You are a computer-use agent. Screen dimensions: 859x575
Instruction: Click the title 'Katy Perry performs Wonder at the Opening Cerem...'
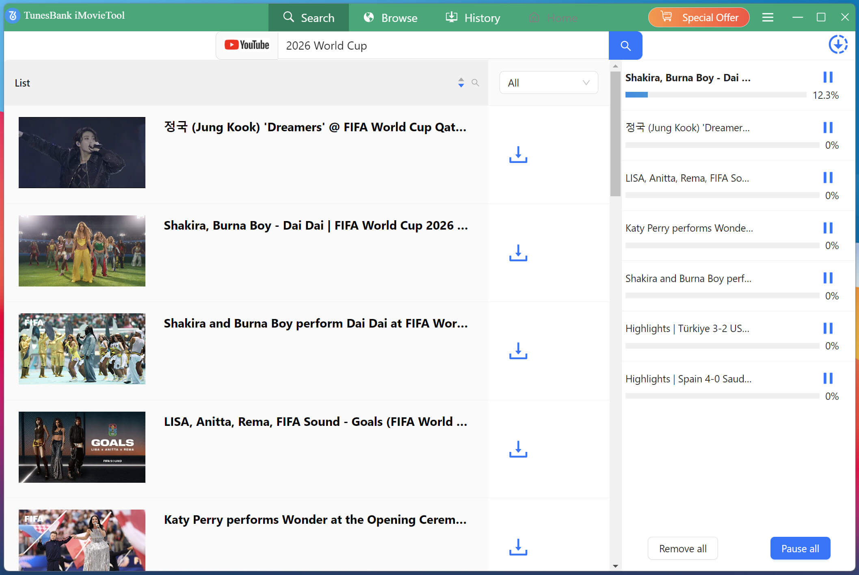click(x=315, y=520)
